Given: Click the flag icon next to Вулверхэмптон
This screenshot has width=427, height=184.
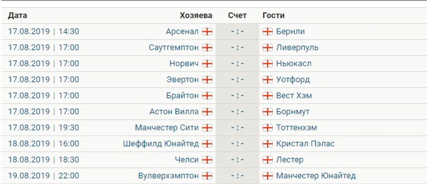Looking at the screenshot, I should 207,176.
